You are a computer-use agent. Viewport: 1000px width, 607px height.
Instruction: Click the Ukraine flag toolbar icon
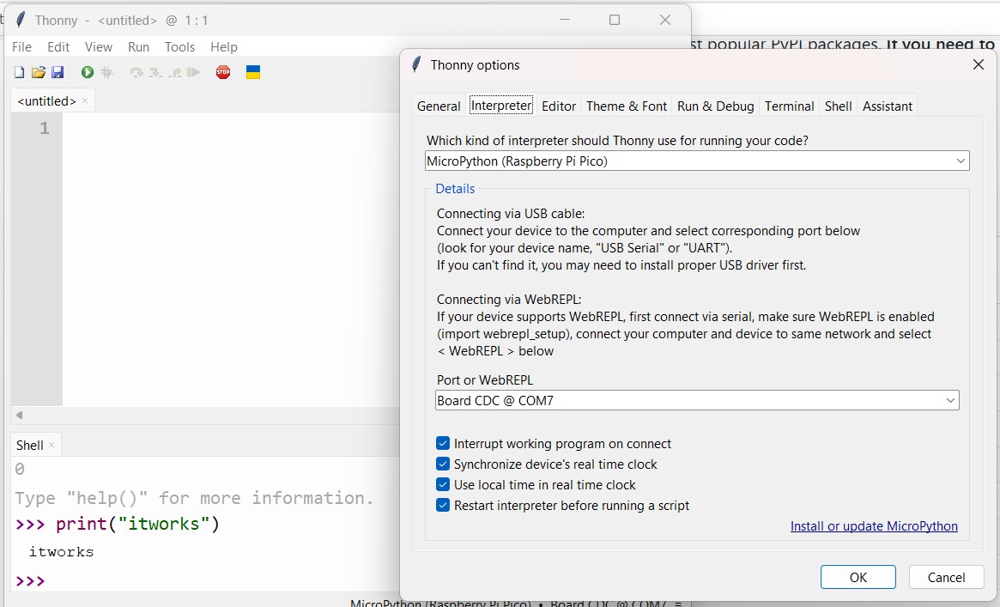(x=253, y=73)
